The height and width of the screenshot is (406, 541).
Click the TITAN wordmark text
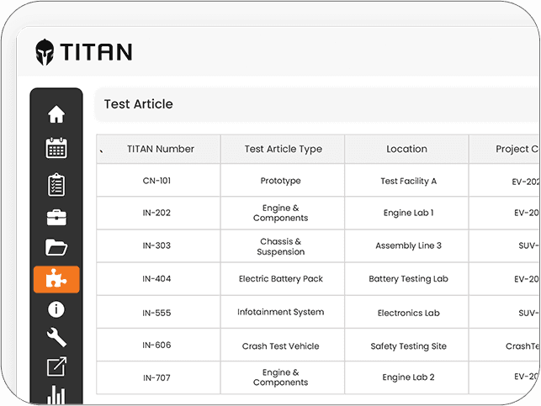[96, 52]
